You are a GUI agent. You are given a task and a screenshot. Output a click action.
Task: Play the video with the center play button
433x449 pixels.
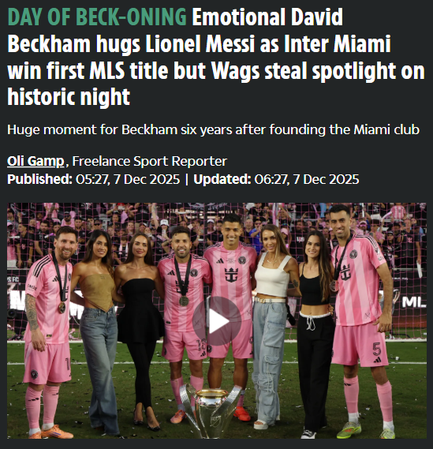coord(217,321)
